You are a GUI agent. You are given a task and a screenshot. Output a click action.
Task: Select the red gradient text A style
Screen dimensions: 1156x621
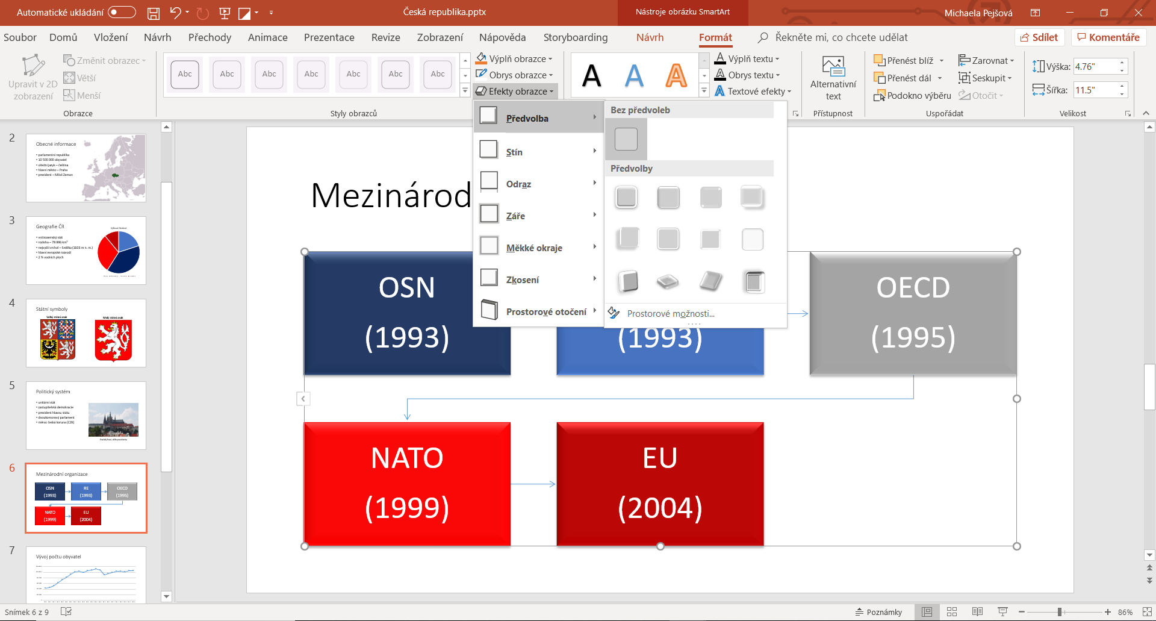click(676, 76)
